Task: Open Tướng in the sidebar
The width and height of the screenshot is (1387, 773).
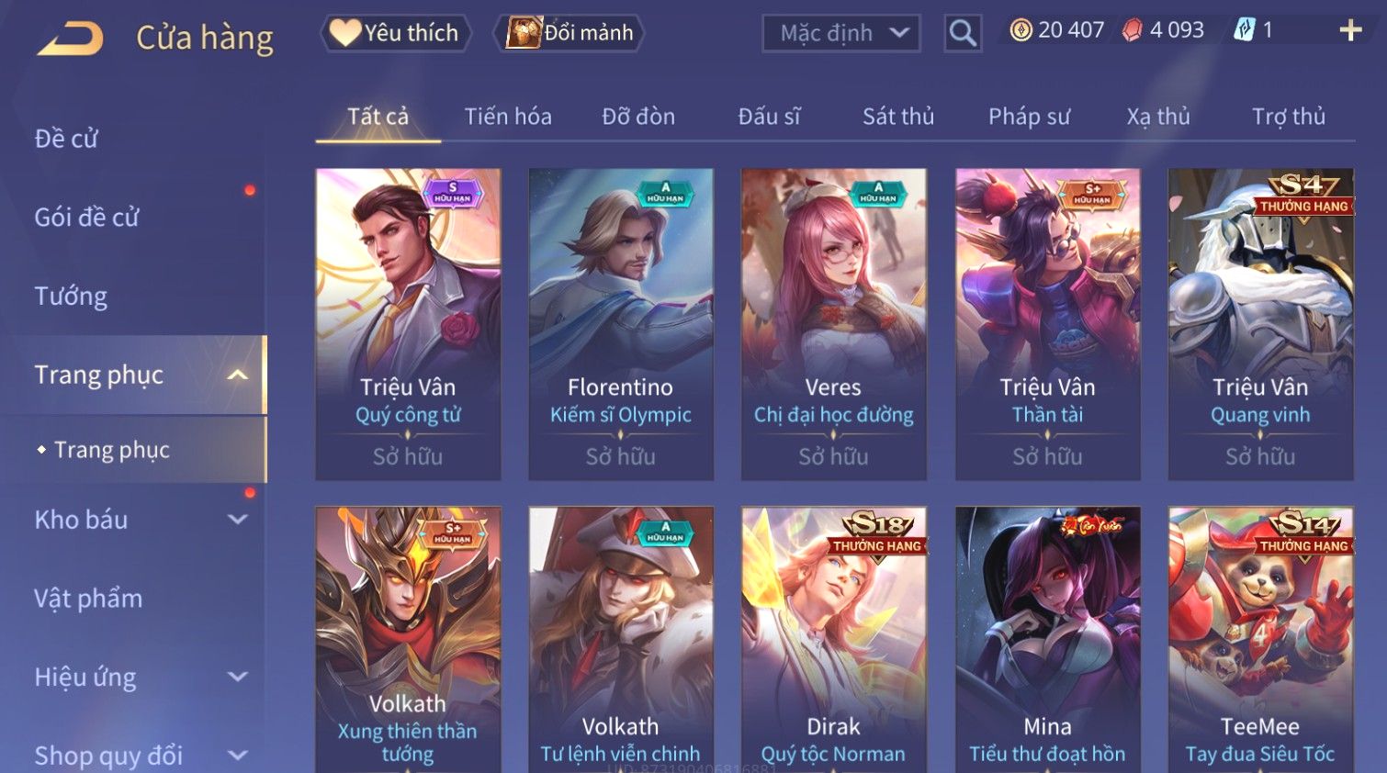Action: point(71,297)
